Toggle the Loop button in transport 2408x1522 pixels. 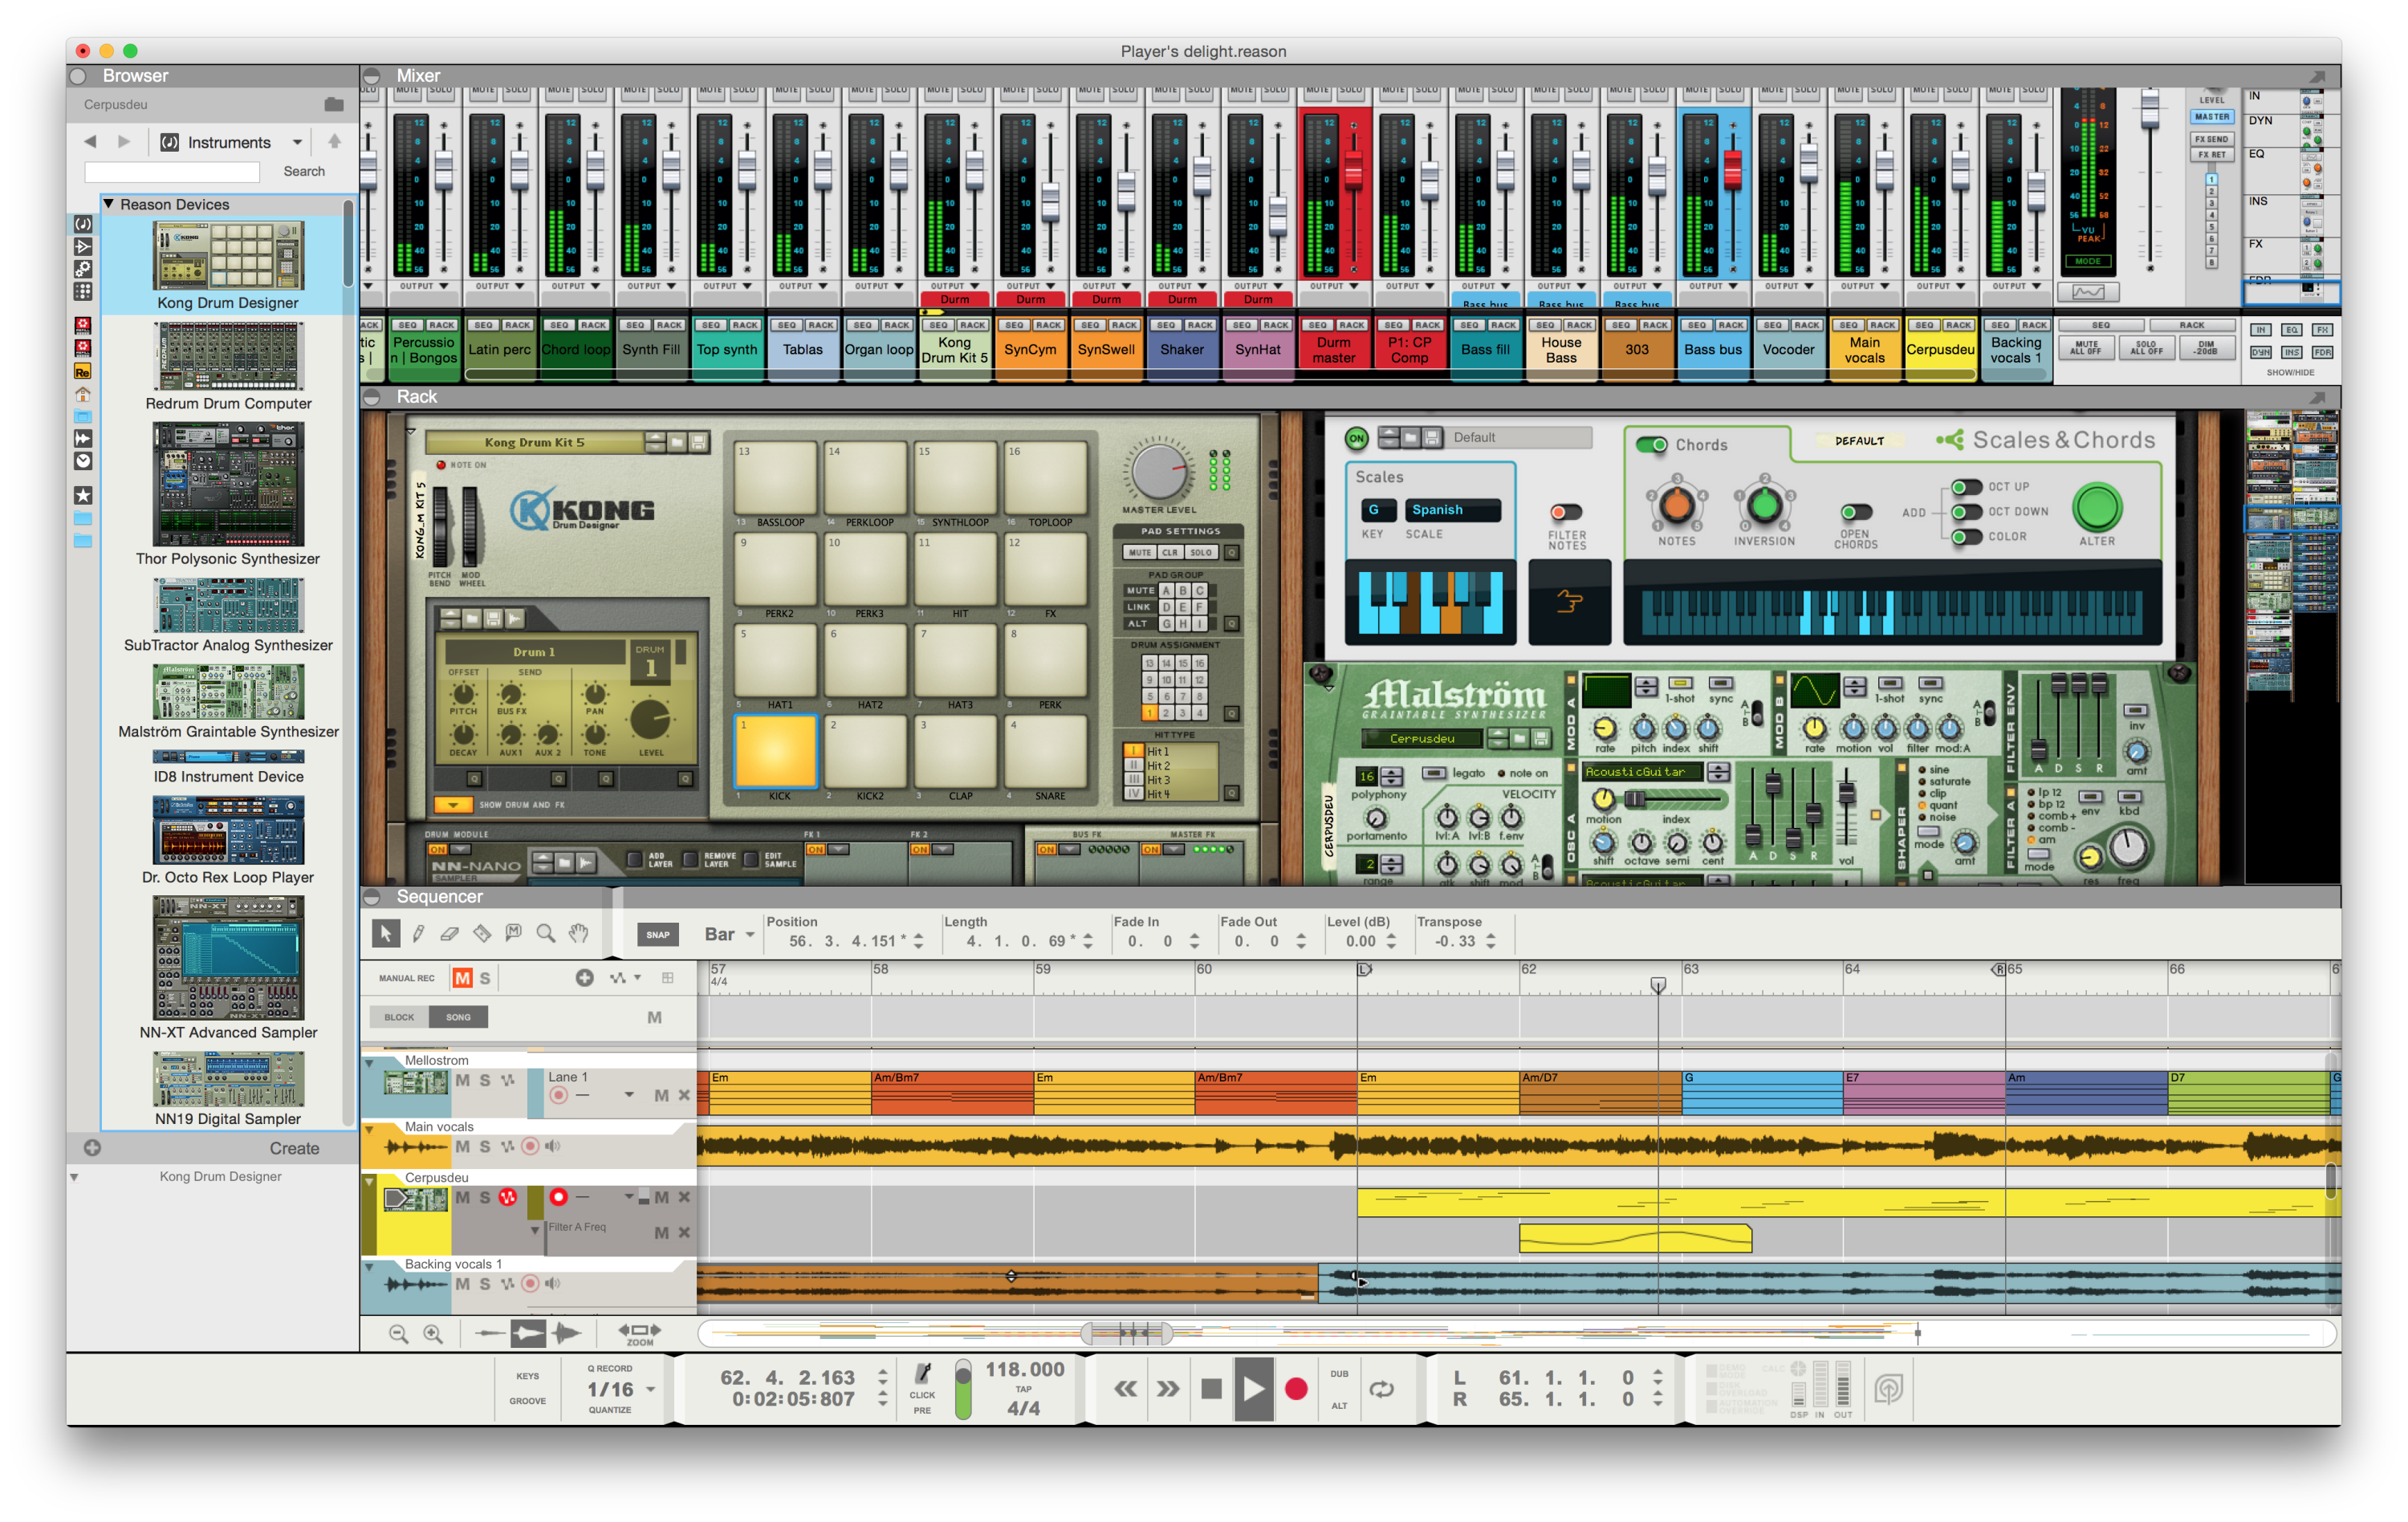click(x=1382, y=1388)
